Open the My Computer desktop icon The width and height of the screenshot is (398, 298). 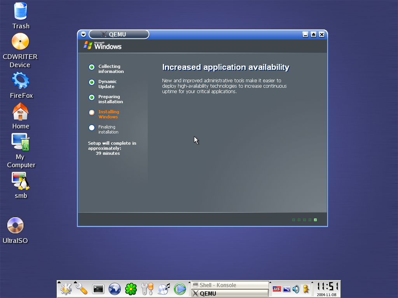(21, 142)
